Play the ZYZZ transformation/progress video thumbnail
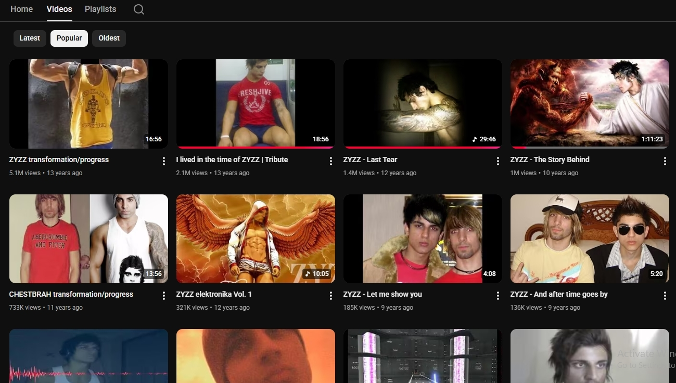Screen dimensions: 676x383 pyautogui.click(x=88, y=104)
